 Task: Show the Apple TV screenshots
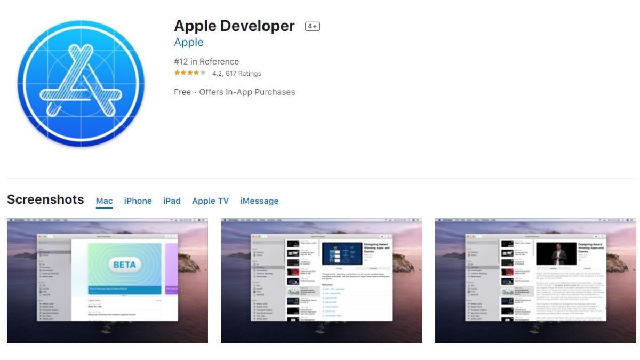(x=210, y=201)
